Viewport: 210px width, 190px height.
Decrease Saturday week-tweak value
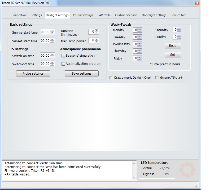179,31
